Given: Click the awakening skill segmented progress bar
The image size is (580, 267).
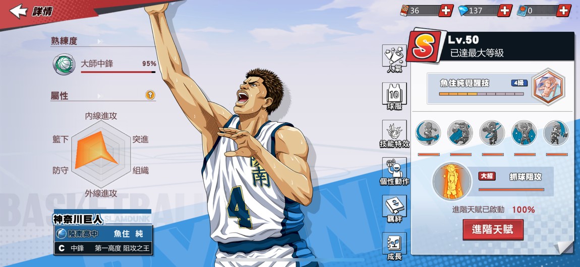Looking at the screenshot, I should (x=481, y=94).
